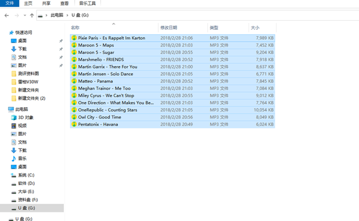Viewport: 359px width, 221px height.
Task: Click the drive icon in address bar
Action: coord(40,16)
